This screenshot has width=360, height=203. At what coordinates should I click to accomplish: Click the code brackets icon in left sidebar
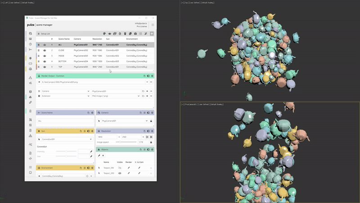[x=30, y=159]
